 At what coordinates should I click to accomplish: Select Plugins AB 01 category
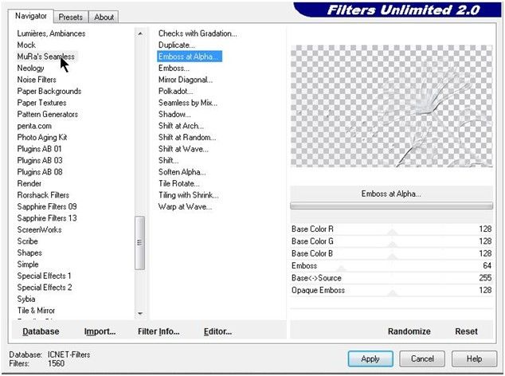(39, 149)
